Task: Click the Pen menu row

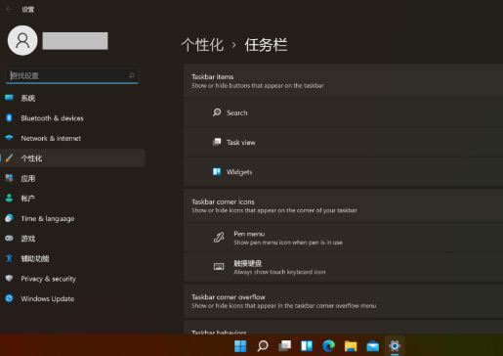Action: [343, 238]
